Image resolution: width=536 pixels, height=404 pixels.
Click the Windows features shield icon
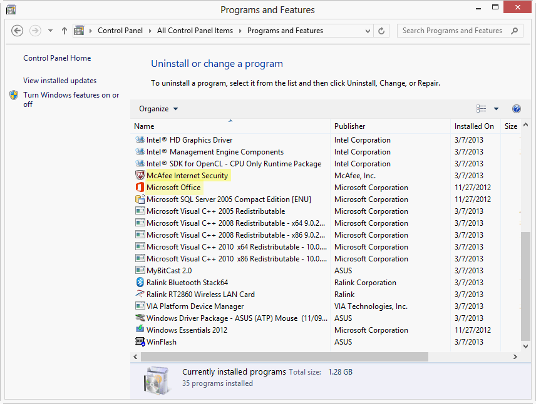coord(14,95)
